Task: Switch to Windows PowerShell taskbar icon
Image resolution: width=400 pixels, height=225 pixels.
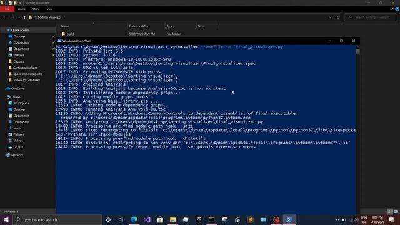Action: [289, 219]
